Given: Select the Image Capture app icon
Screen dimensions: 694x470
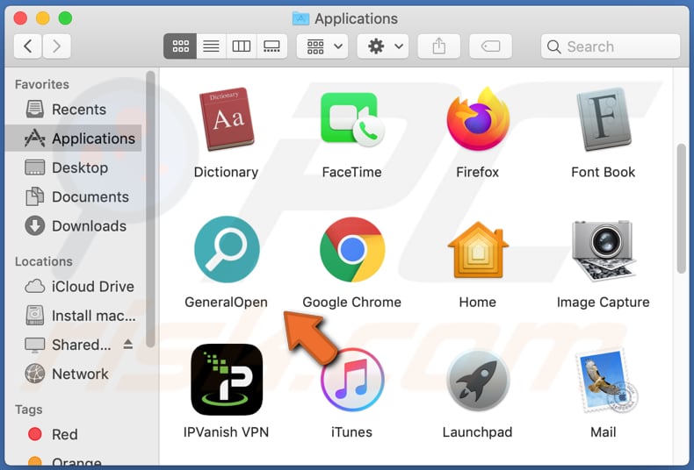Looking at the screenshot, I should 604,250.
